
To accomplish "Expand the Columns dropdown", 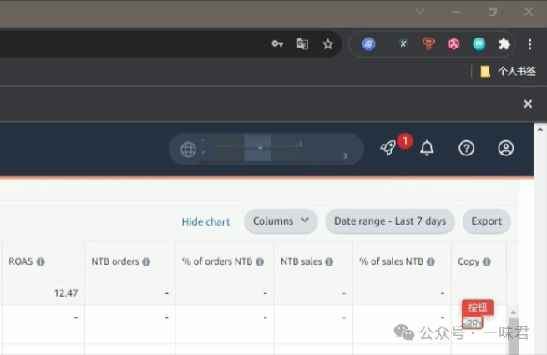I will click(281, 221).
